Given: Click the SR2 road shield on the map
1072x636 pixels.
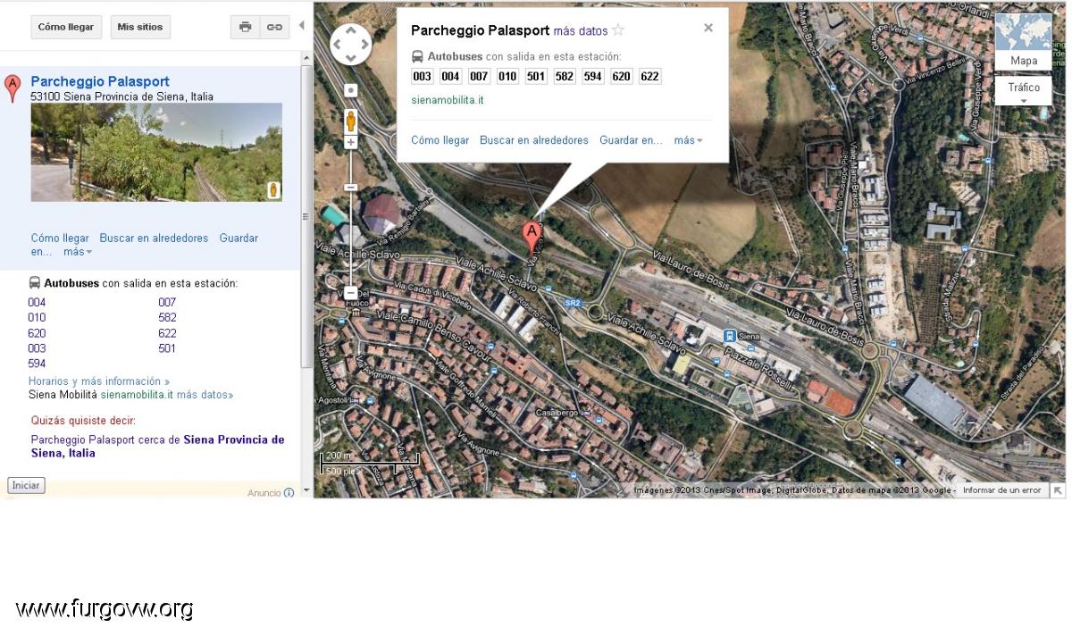Looking at the screenshot, I should click(x=573, y=304).
